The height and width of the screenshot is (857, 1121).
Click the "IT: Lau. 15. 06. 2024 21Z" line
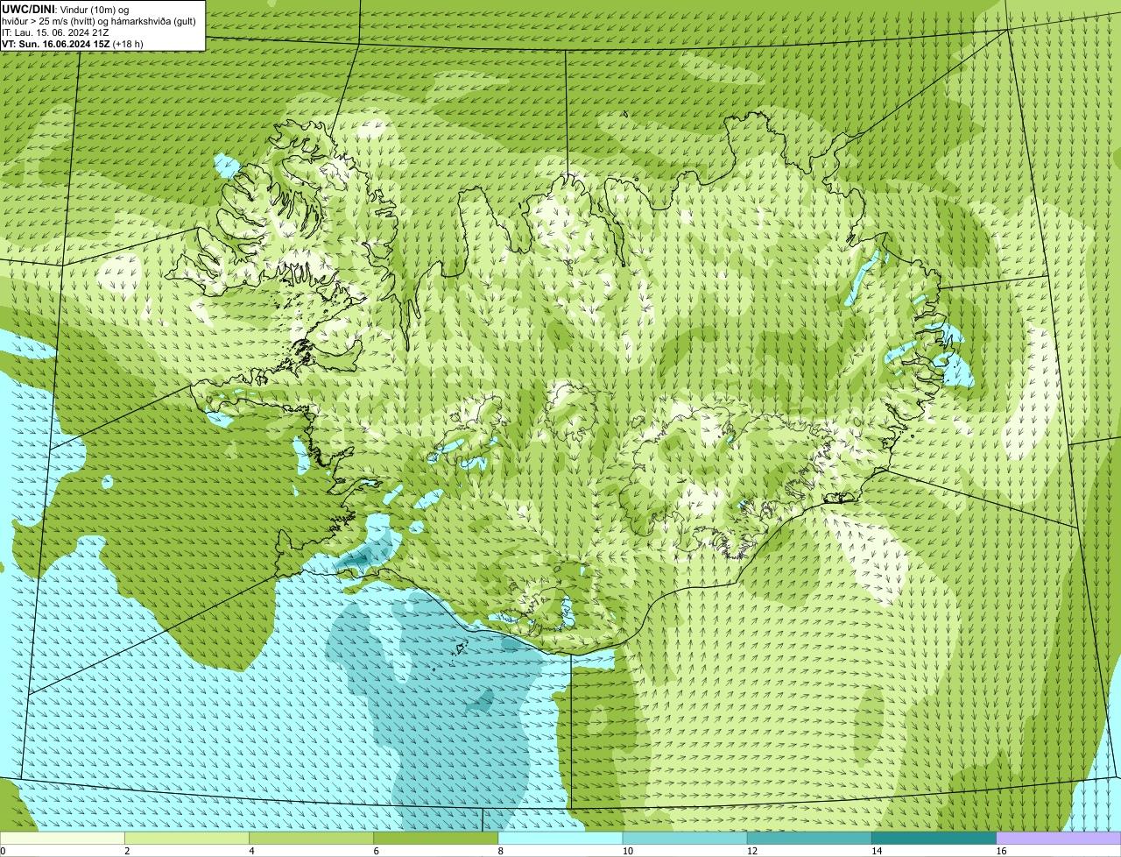[55, 32]
